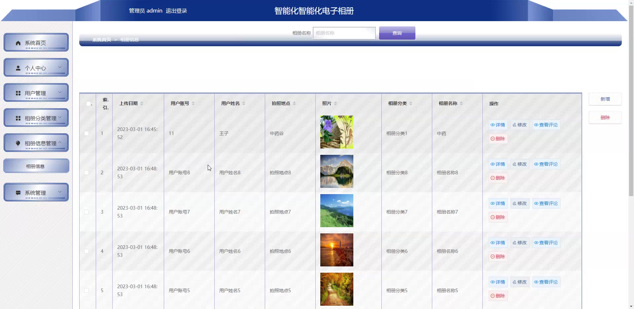This screenshot has height=309, width=634.
Task: Check the checkbox for row 5
Action: 87,291
